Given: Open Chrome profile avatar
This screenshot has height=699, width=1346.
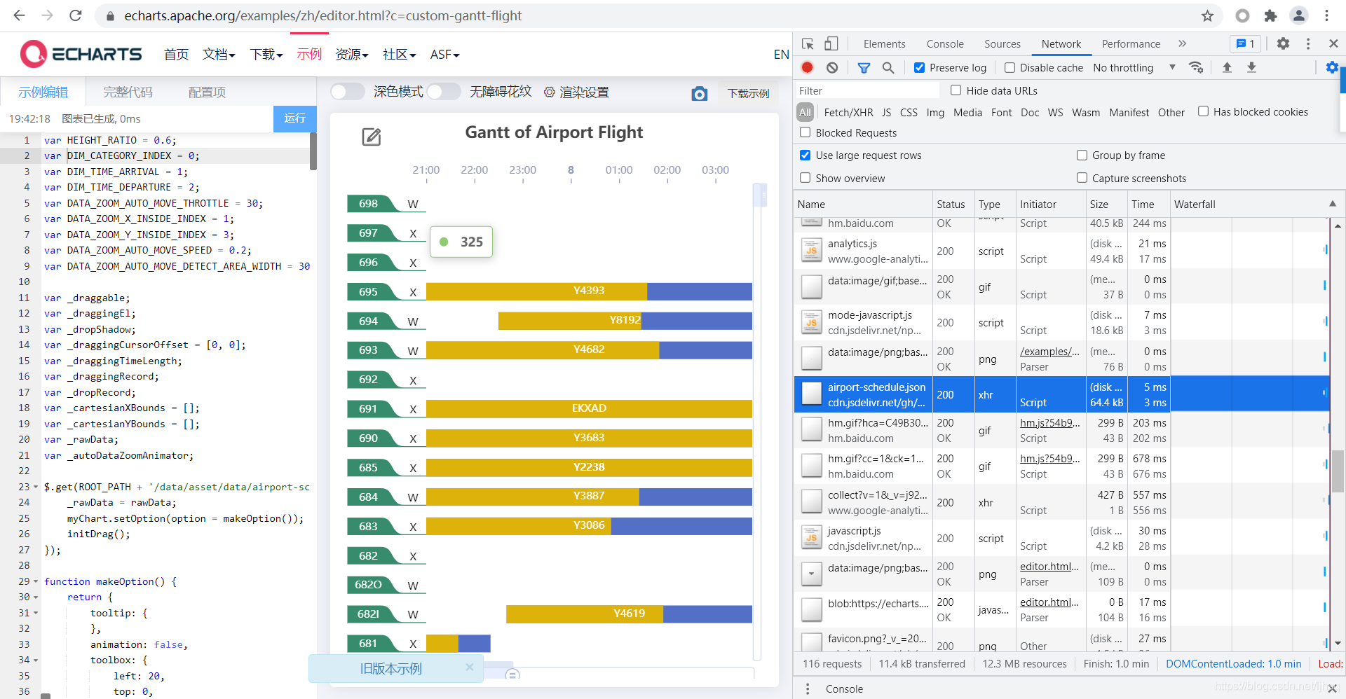Looking at the screenshot, I should click(1299, 15).
